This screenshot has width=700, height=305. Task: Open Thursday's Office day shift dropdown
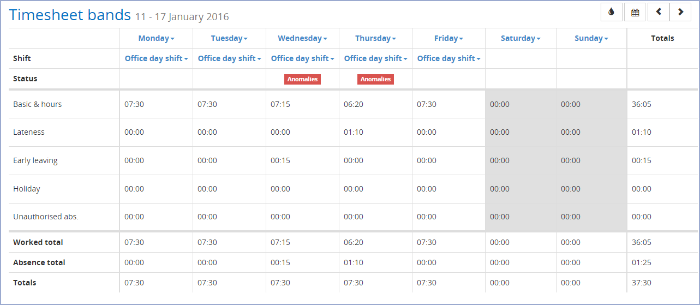coord(375,58)
